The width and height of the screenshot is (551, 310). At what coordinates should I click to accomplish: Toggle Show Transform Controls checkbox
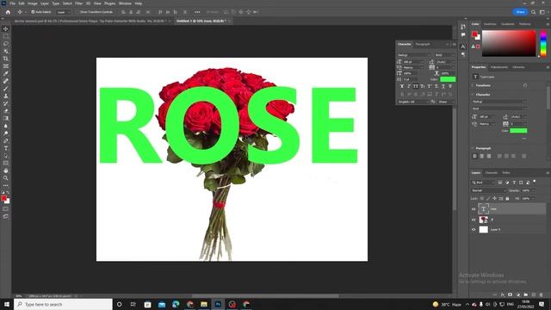[78, 12]
